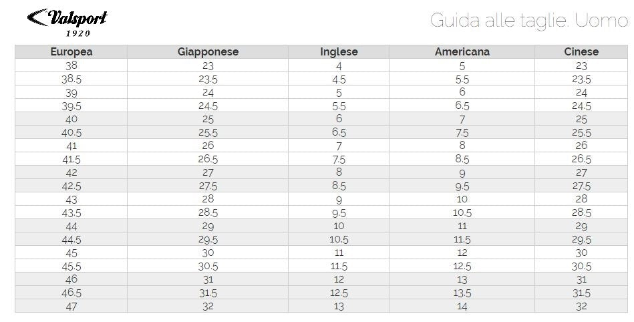Select Inglese value 8.5 cell
The width and height of the screenshot is (634, 322).
[x=339, y=186]
